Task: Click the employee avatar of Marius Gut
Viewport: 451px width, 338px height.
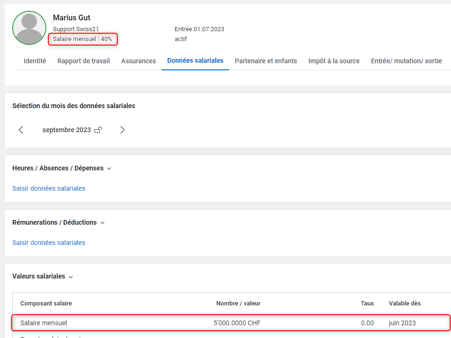Action: tap(29, 28)
